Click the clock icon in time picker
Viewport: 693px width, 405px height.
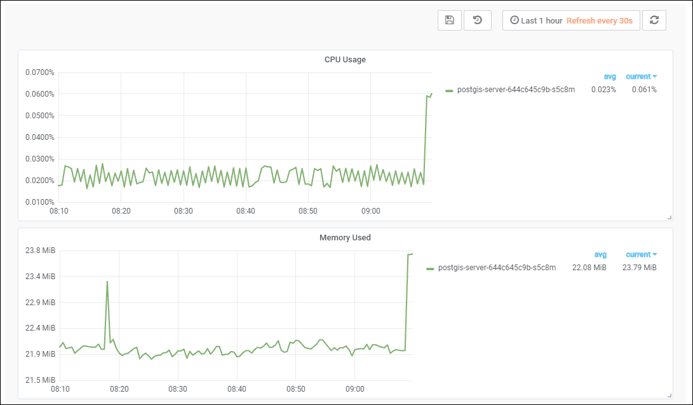point(515,20)
